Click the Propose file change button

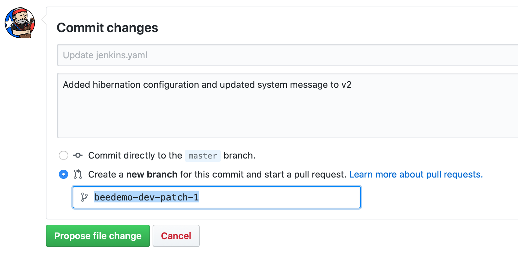[x=98, y=236]
